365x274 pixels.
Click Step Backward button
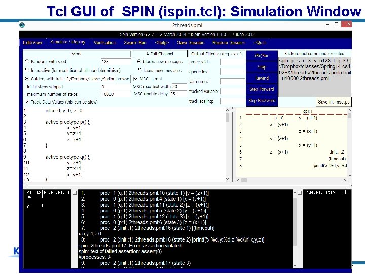click(x=262, y=100)
